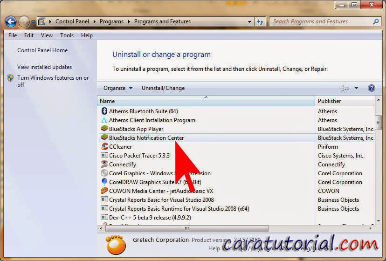Click the Forward navigation button
This screenshot has width=386, height=261.
point(24,21)
